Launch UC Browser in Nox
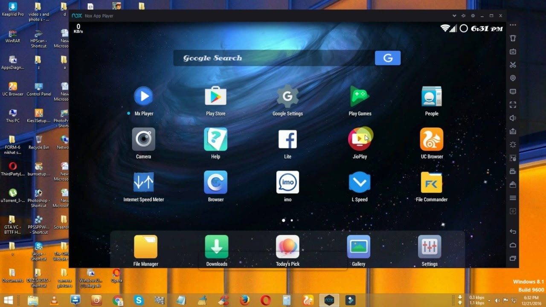Viewport: 546px width, 307px height. pyautogui.click(x=432, y=139)
